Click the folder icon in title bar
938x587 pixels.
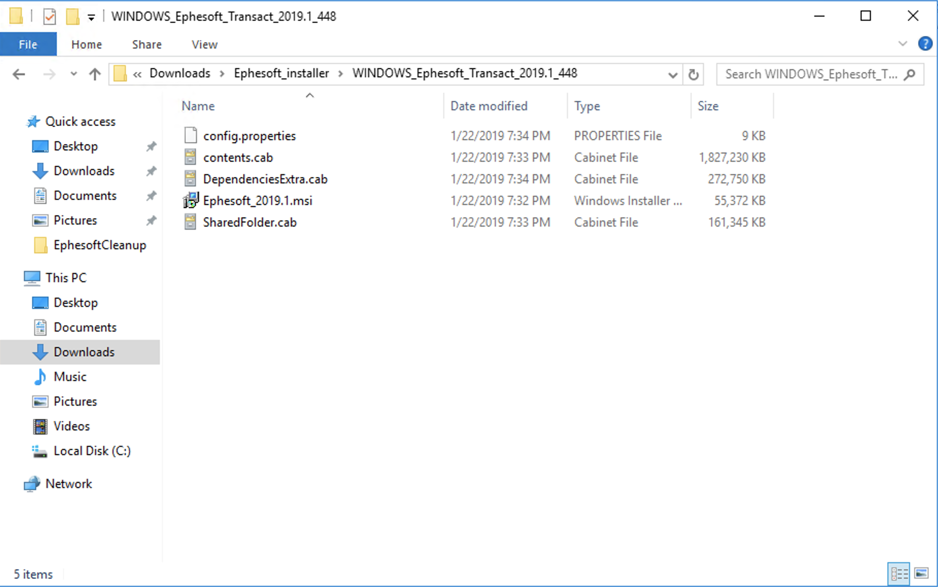coord(16,16)
